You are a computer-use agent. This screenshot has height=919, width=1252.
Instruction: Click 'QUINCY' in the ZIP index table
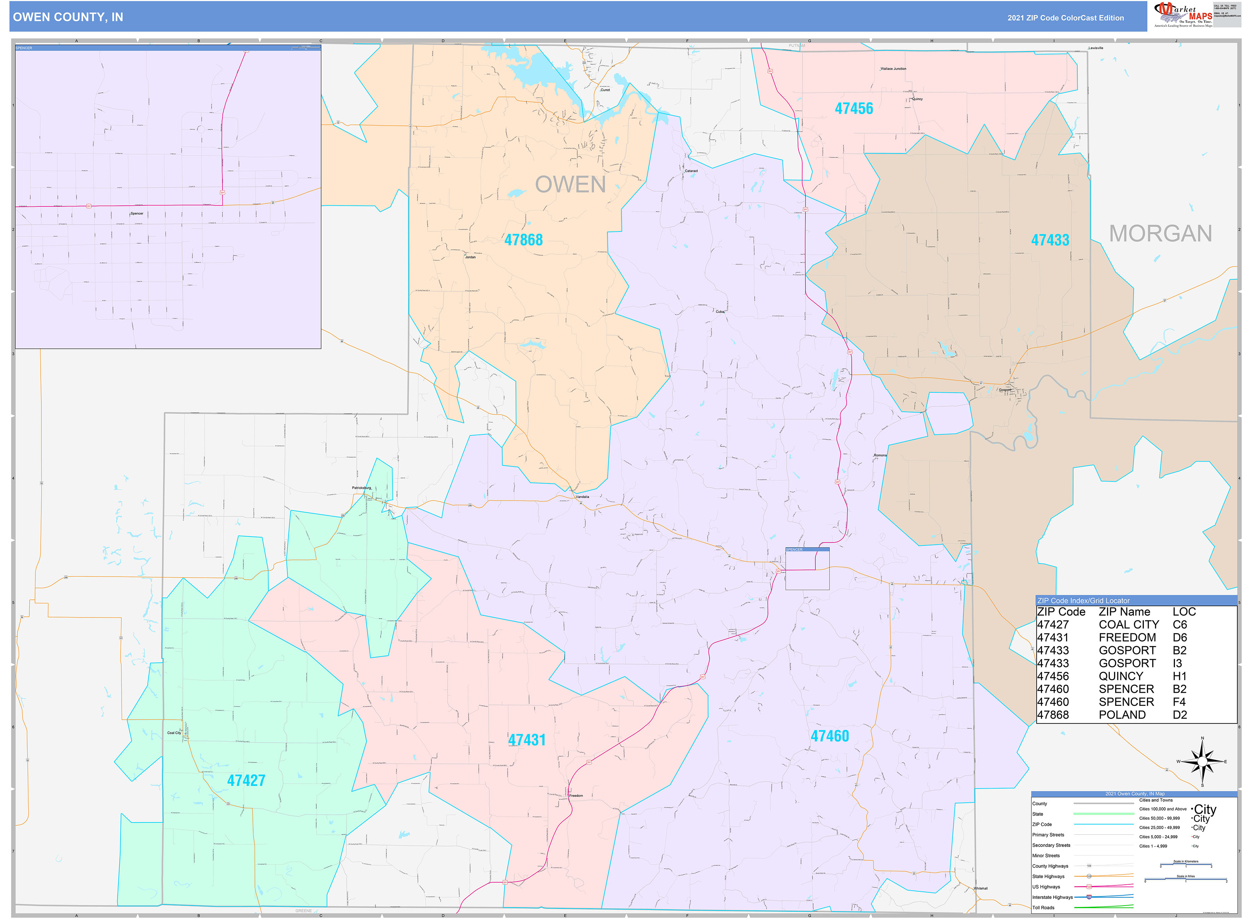click(1121, 677)
